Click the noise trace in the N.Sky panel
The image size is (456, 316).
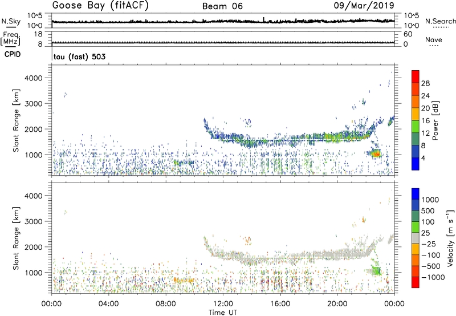pos(223,21)
